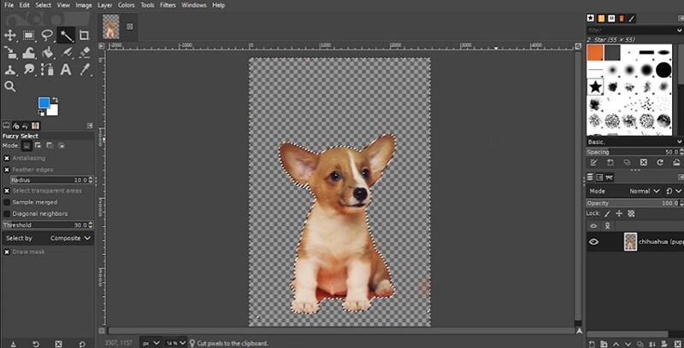Click the Edit brush button
684x348 pixels.
[x=593, y=163]
